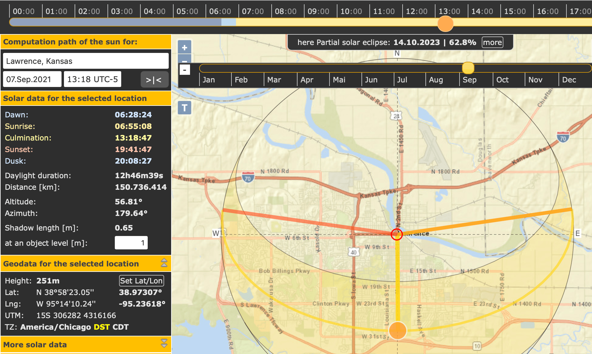
Task: Click the T map type button
Action: pos(185,108)
